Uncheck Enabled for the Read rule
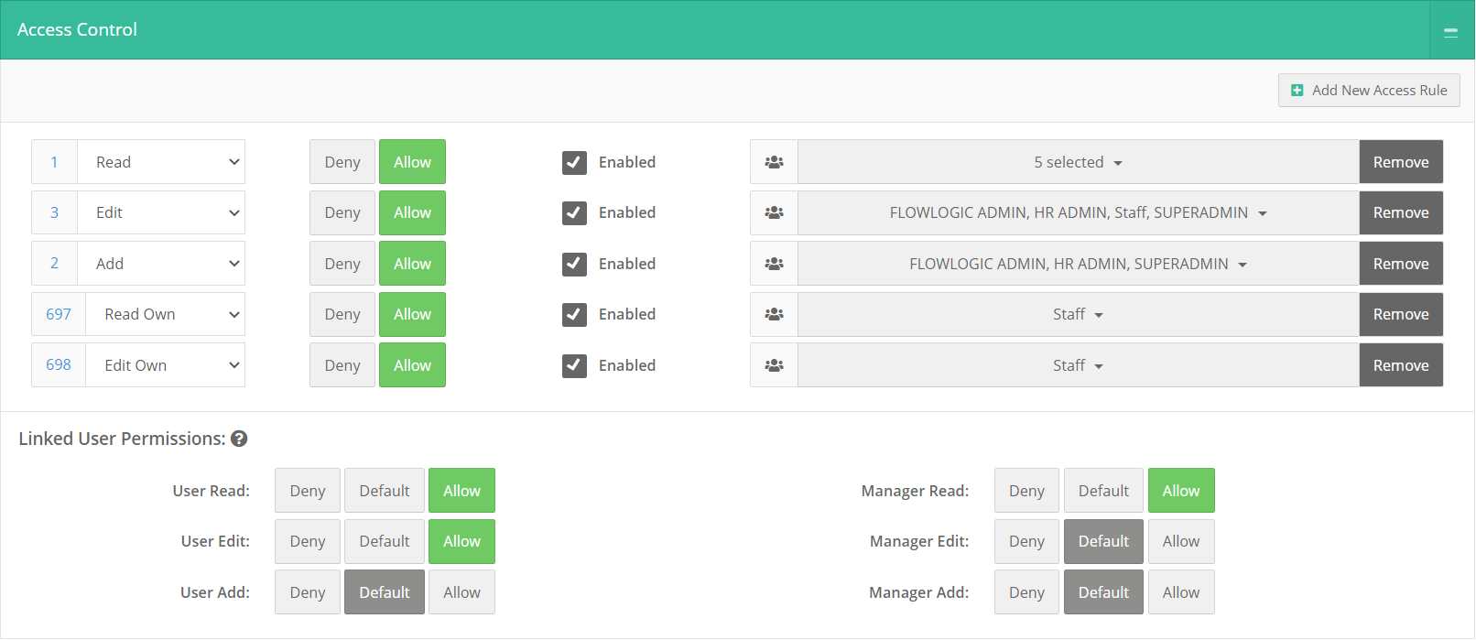The width and height of the screenshot is (1476, 640). pyautogui.click(x=574, y=162)
